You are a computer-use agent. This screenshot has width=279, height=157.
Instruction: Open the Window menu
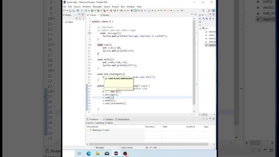click(131, 7)
